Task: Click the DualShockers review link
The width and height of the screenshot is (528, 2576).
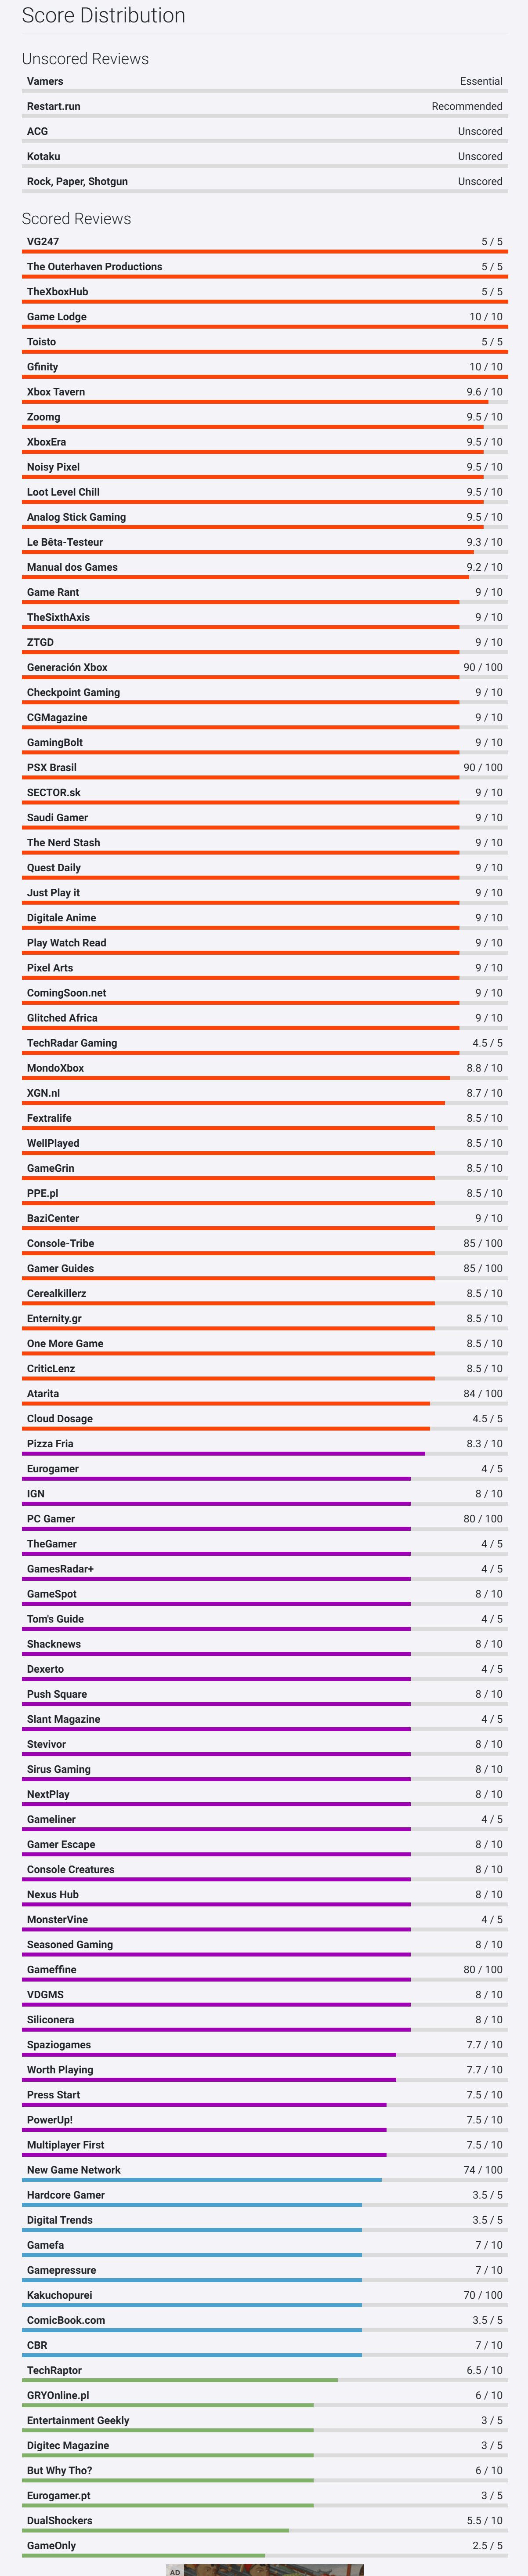Action: click(x=60, y=2520)
